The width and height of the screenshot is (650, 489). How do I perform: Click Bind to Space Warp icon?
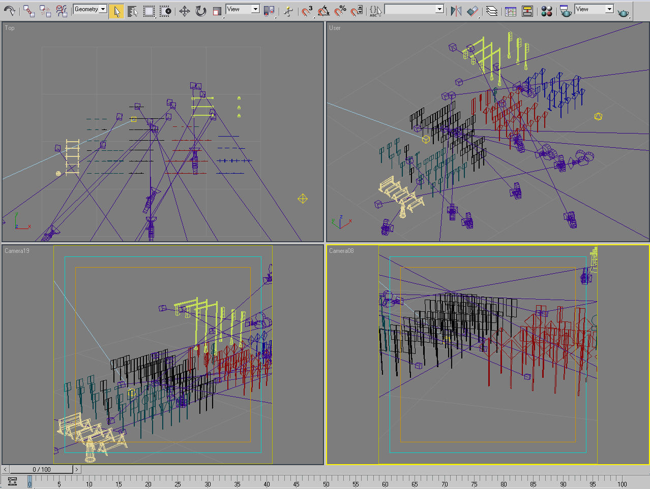[x=62, y=11]
